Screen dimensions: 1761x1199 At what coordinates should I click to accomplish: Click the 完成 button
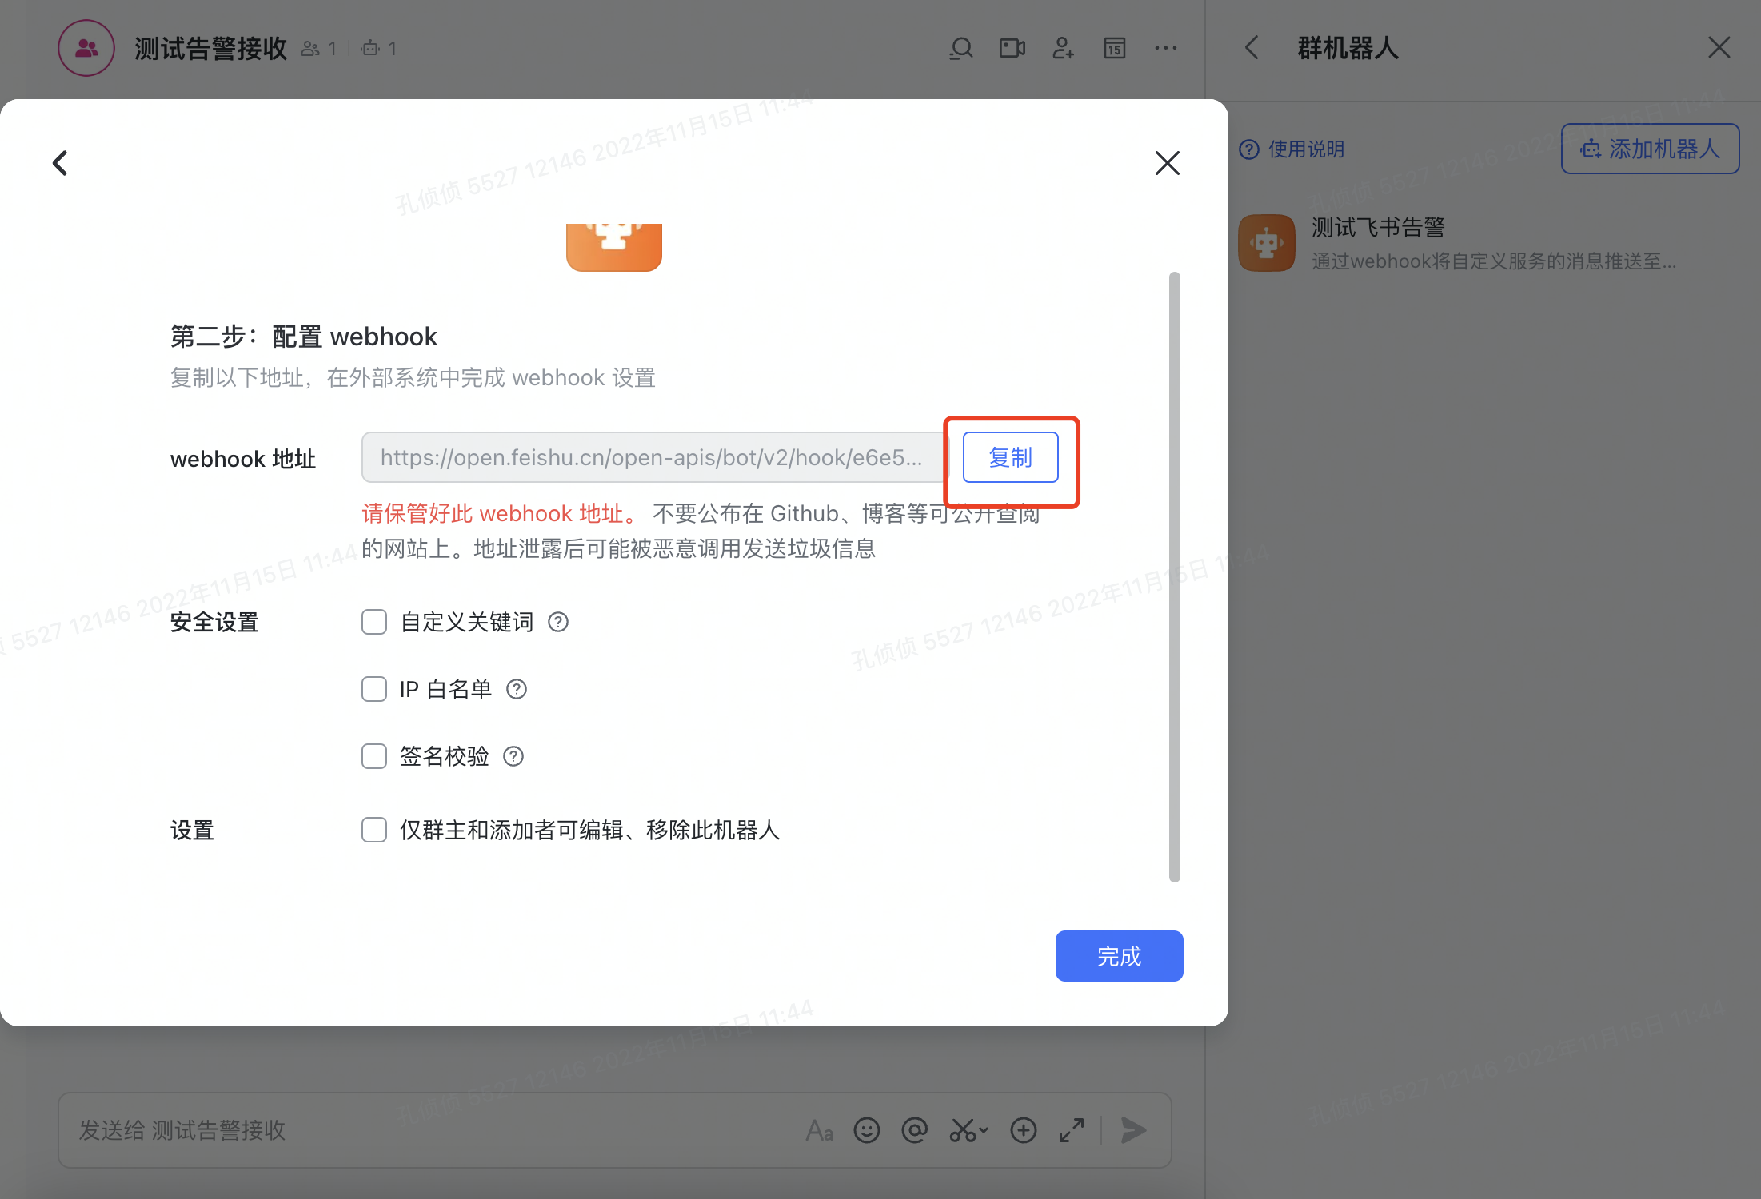1119,956
